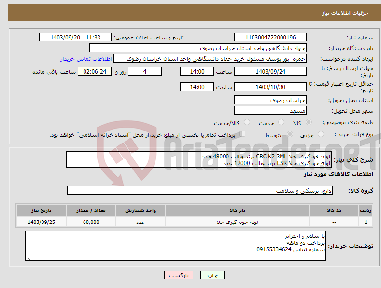This screenshot has height=288, width=381.
Task: Click the announcement date field 1403/09/20 - 11:33
Action: pyautogui.click(x=75, y=38)
